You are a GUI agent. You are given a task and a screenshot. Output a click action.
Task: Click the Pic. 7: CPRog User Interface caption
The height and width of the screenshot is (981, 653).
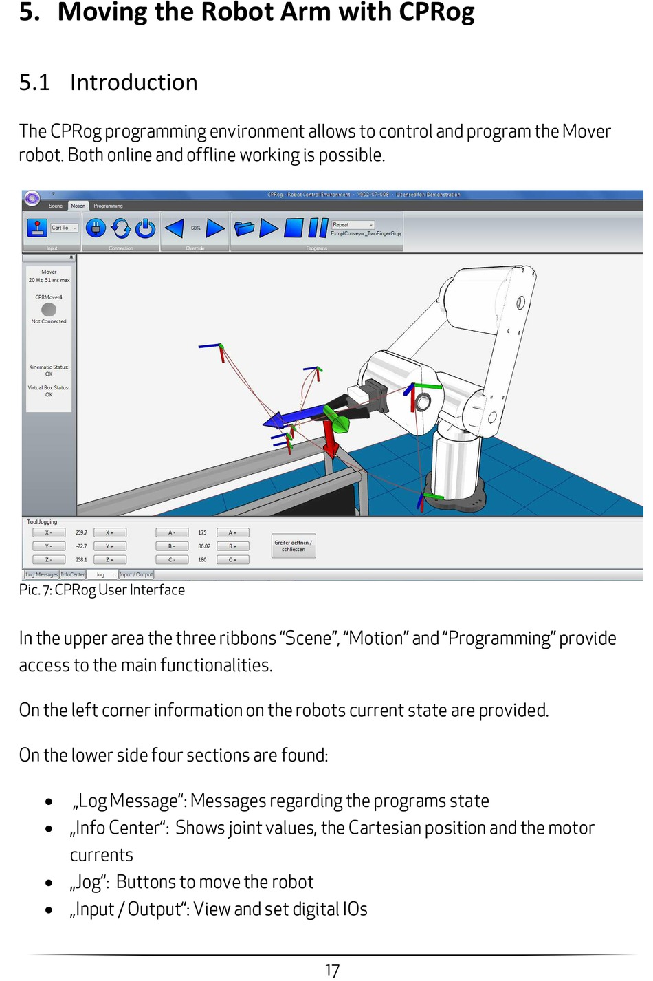click(x=102, y=590)
